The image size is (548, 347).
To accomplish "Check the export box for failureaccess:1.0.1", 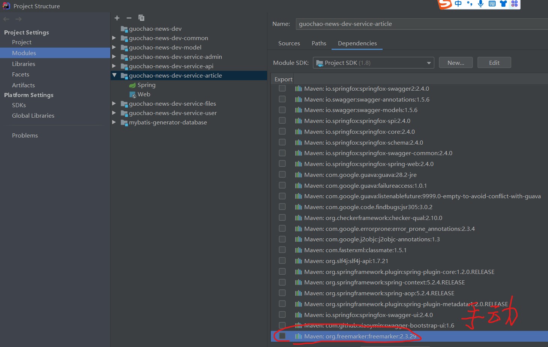I will tap(282, 185).
